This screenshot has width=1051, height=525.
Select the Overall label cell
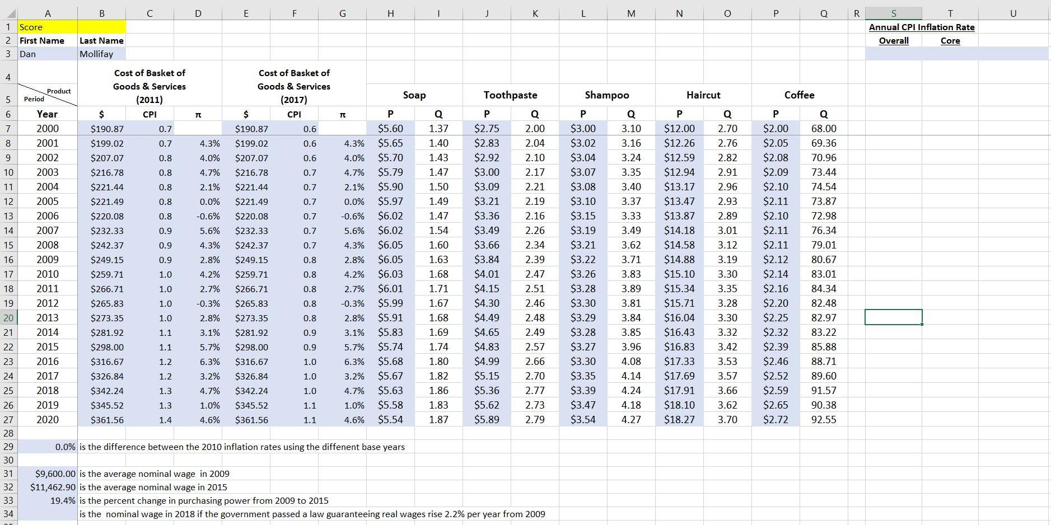click(894, 40)
